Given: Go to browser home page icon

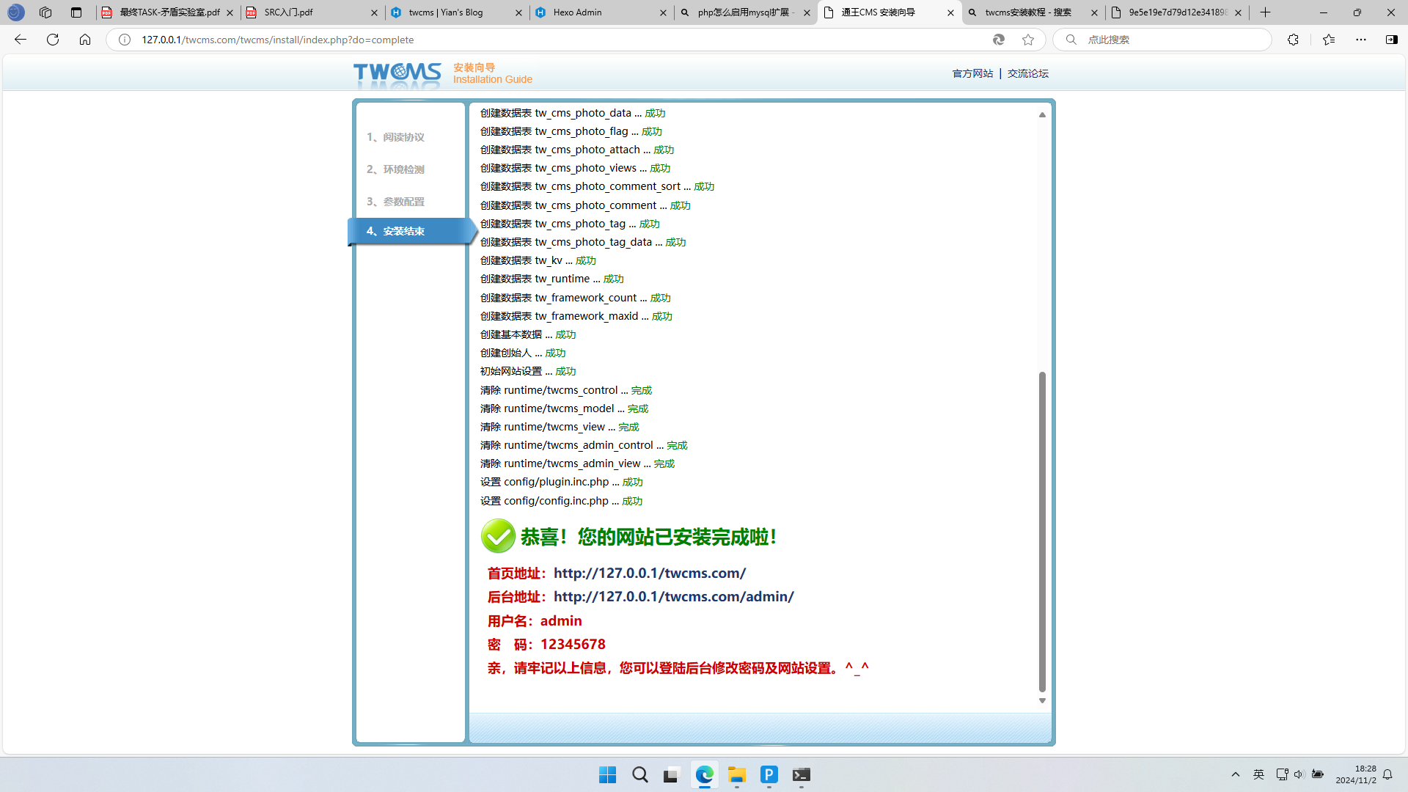Looking at the screenshot, I should (85, 40).
